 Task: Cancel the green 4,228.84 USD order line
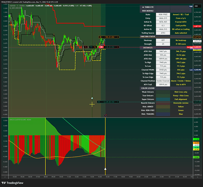click(x=117, y=102)
